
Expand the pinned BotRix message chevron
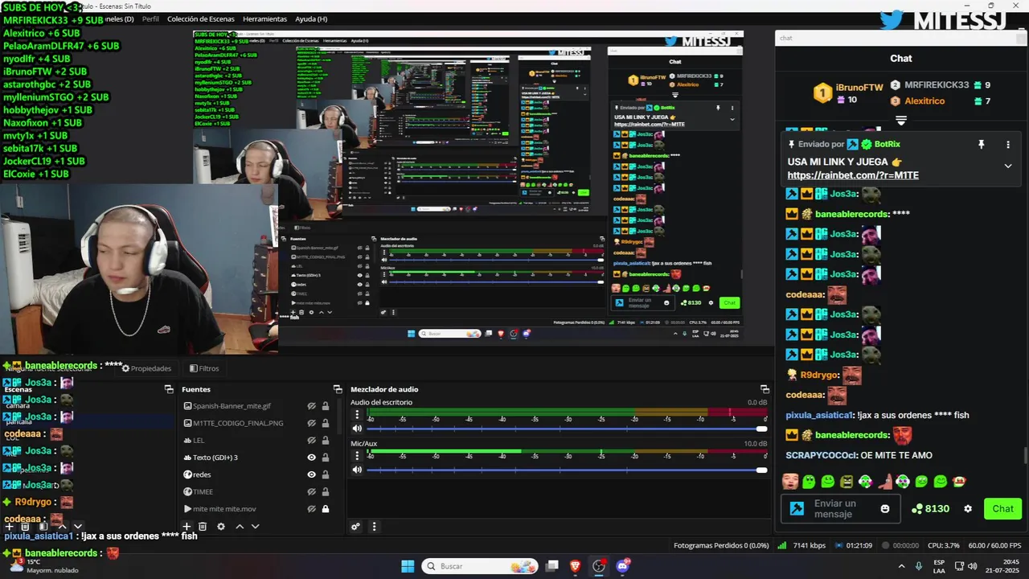tap(1008, 166)
